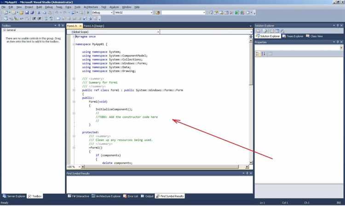Click the Toolbox icon in right toolbar
The image size is (345, 206).
point(232,12)
